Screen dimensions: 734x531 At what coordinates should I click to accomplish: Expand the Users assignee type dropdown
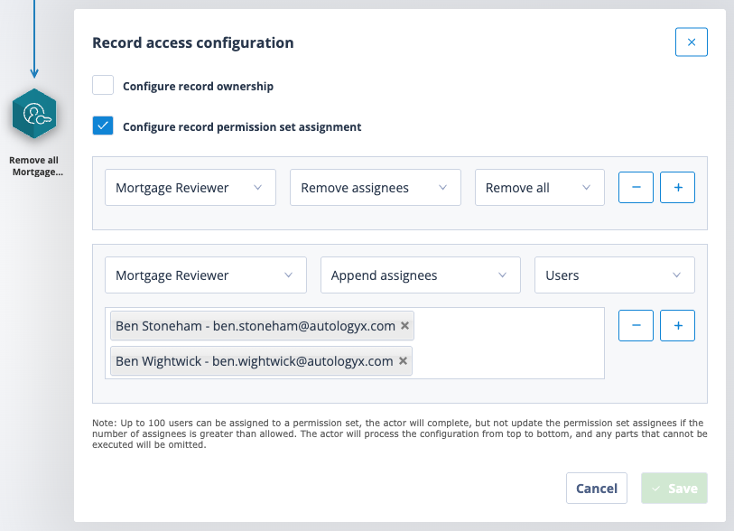(x=614, y=275)
